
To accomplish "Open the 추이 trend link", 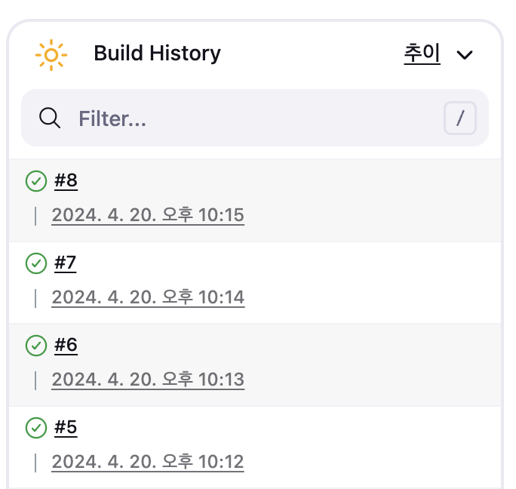I will click(422, 54).
